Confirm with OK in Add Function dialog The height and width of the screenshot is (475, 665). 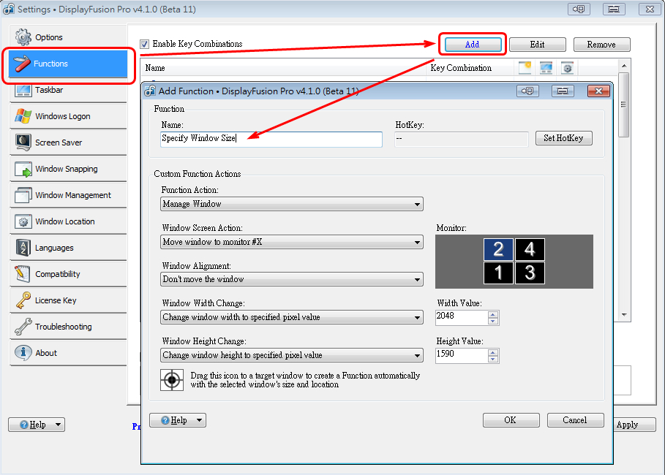(511, 420)
